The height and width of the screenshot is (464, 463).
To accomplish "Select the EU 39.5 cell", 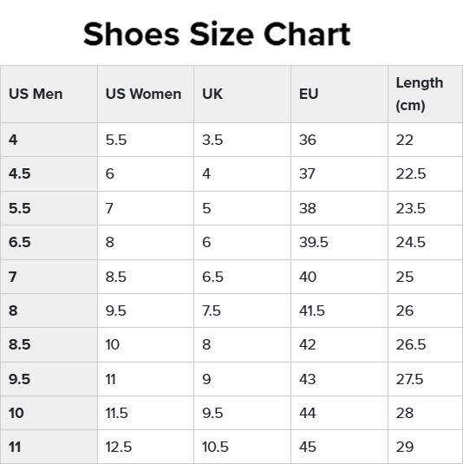I will pos(339,242).
